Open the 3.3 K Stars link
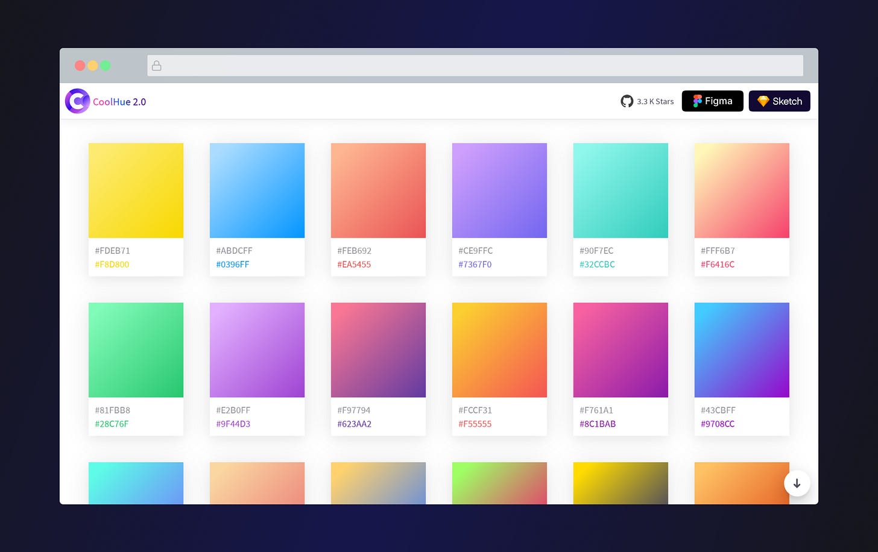This screenshot has width=878, height=552. (x=655, y=101)
